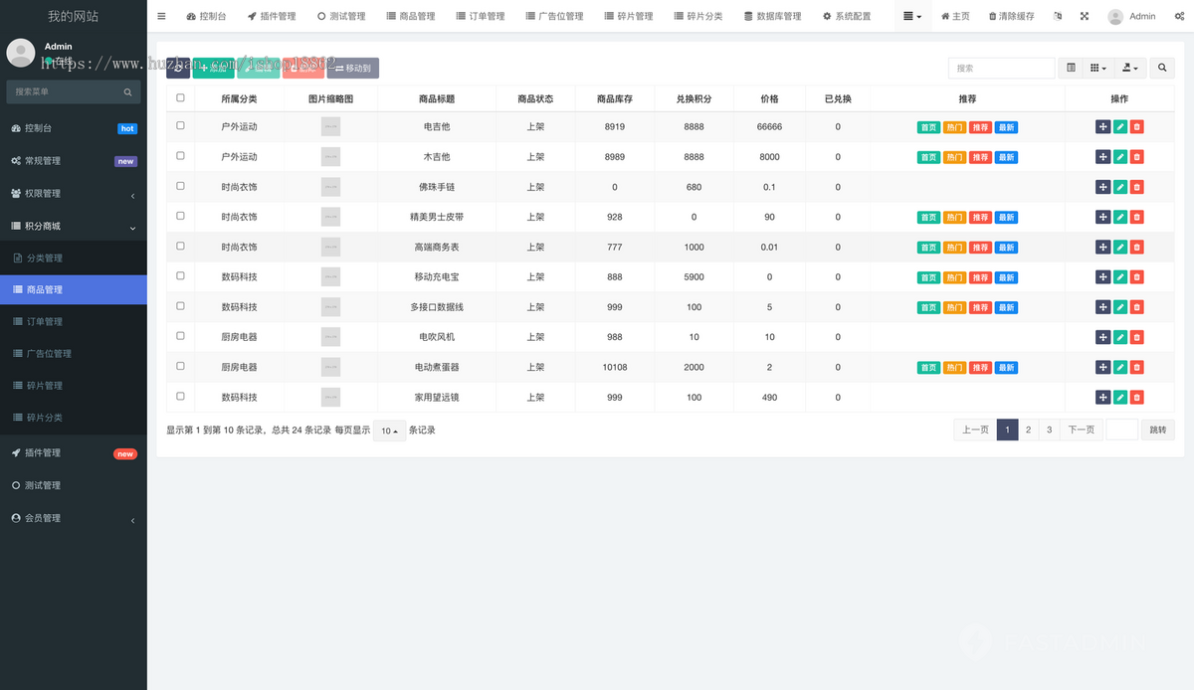This screenshot has width=1194, height=690.
Task: Click the fullscreen icon in the top bar
Action: point(1084,17)
